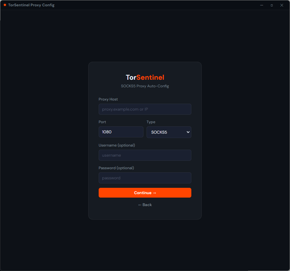This screenshot has width=290, height=271.
Task: Maximize the TorSentinel window
Action: click(272, 5)
